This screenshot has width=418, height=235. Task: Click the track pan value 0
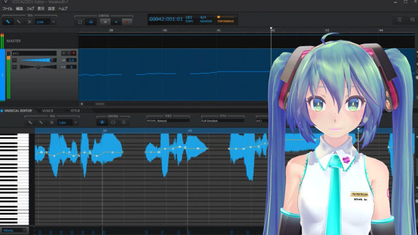(x=71, y=67)
